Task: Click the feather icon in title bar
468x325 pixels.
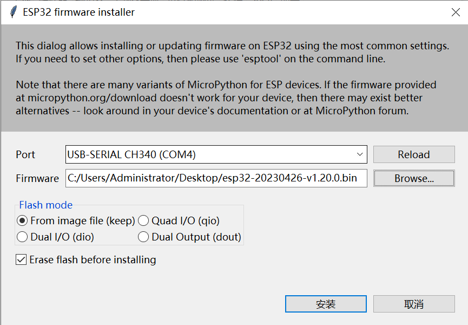Action: point(13,12)
